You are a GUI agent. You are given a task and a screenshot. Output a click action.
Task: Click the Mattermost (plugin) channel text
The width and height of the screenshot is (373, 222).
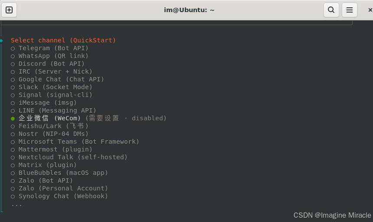(56, 150)
